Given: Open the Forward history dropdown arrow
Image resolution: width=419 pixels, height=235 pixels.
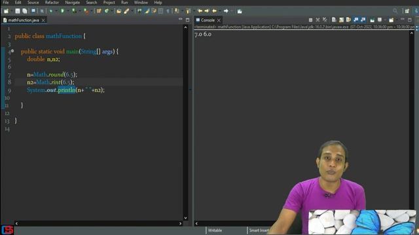Looking at the screenshot, I should (x=232, y=11).
